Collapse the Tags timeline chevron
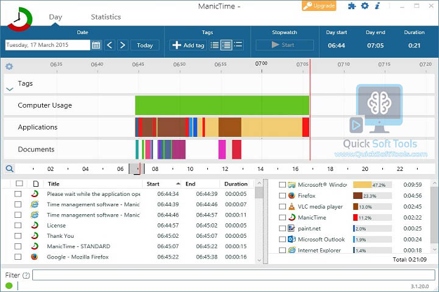Image resolution: width=439 pixels, height=292 pixels. [x=10, y=89]
